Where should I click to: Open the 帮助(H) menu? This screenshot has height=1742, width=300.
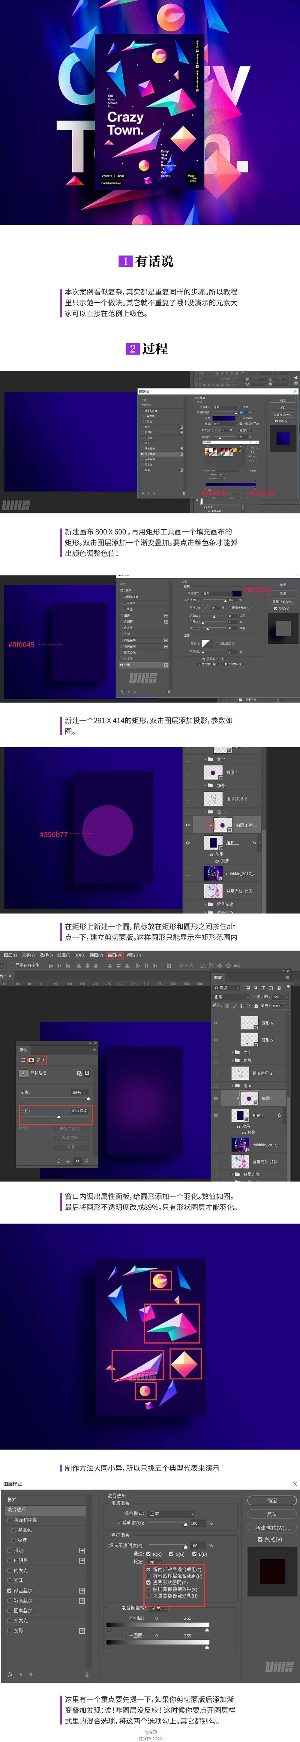tap(134, 955)
